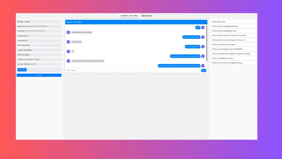Image resolution: width=282 pixels, height=159 pixels.
Task: Open the PepperAI - Boss's Helper tab
Action: 129,16
